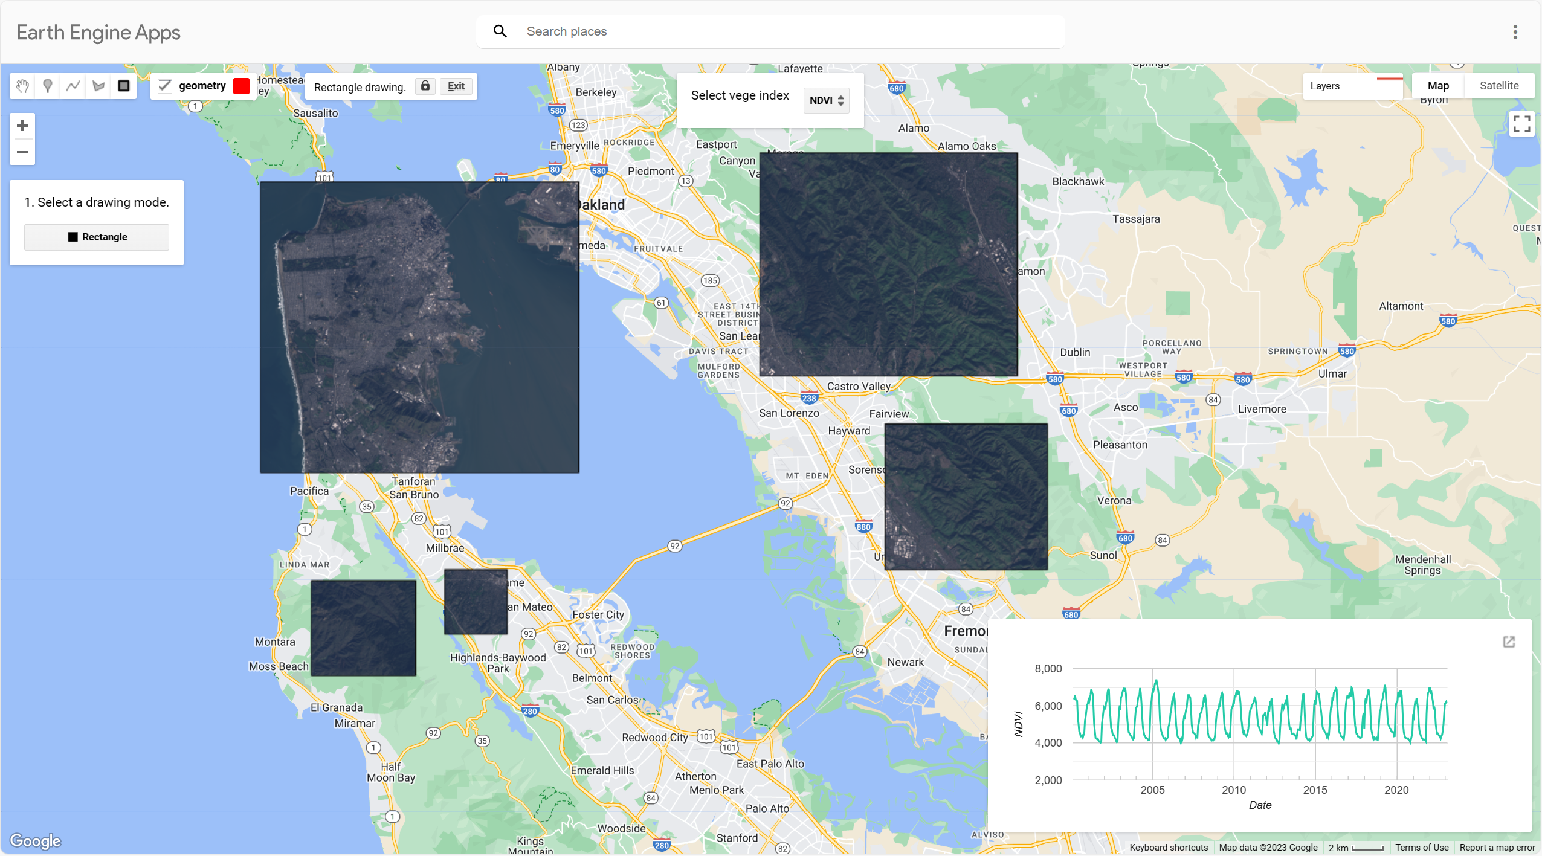
Task: Click the lock icon beside Rectangle drawing
Action: click(425, 86)
